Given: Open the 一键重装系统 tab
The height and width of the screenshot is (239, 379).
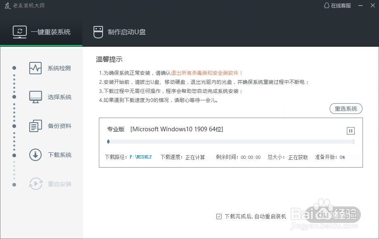Looking at the screenshot, I should (x=41, y=32).
